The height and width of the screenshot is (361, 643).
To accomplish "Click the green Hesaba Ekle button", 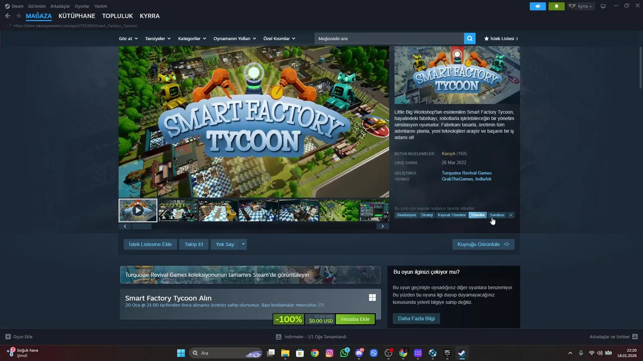I will pos(355,319).
